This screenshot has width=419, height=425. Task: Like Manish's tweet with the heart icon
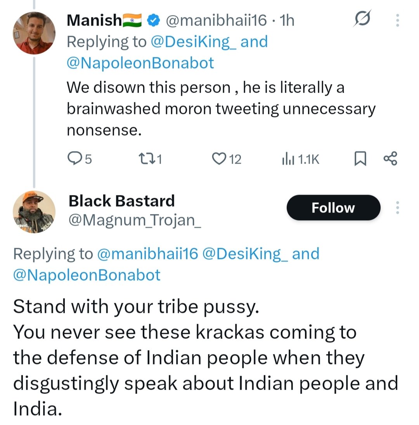tap(220, 159)
